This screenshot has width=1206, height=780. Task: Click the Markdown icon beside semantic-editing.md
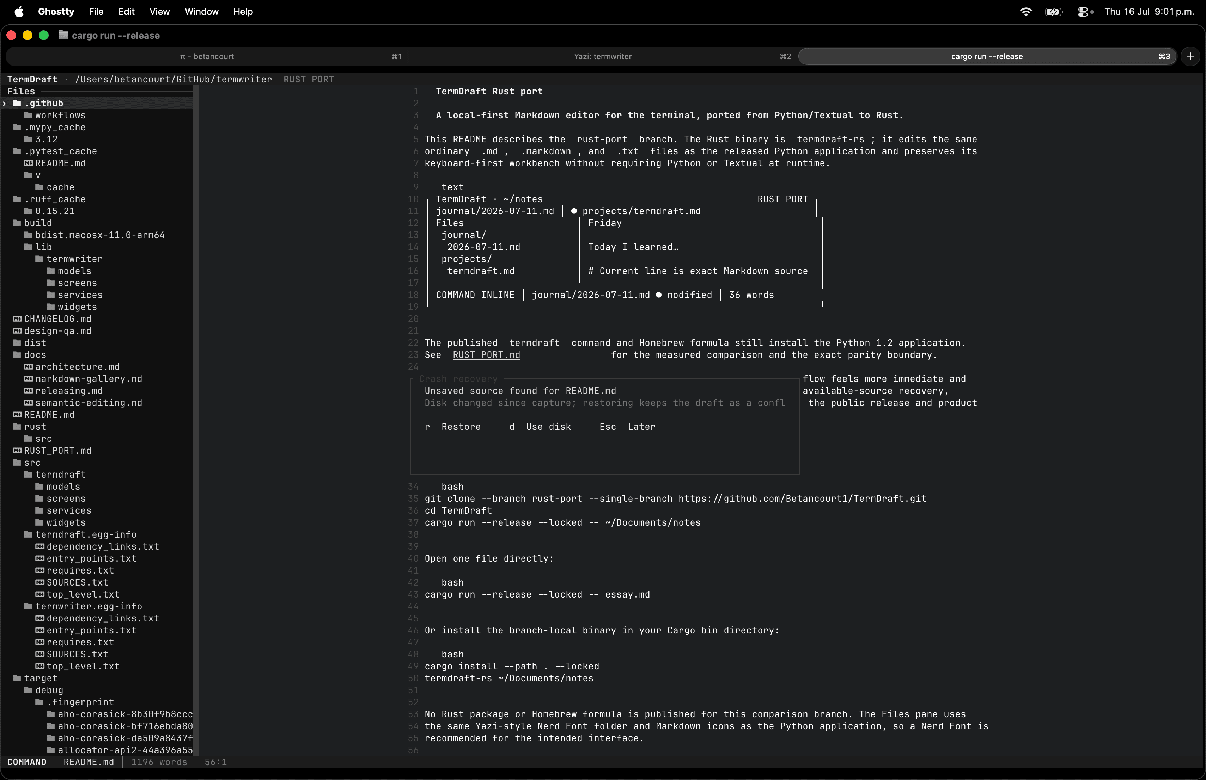(x=28, y=403)
